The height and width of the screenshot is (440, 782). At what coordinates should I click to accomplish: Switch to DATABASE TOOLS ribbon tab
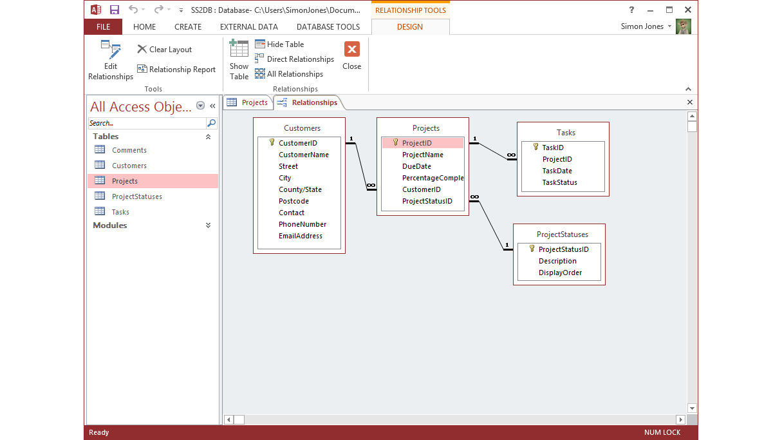click(328, 26)
